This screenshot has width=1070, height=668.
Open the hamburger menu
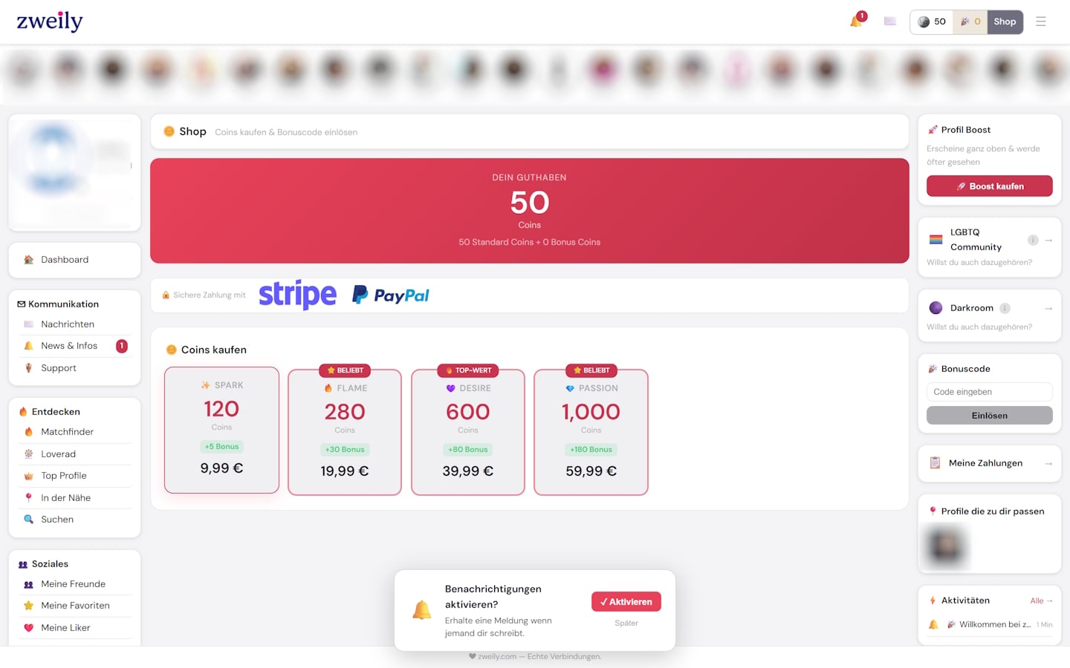[1041, 22]
